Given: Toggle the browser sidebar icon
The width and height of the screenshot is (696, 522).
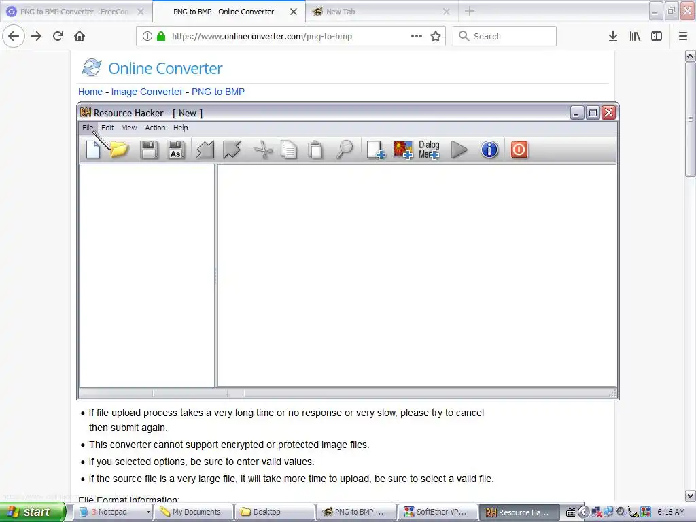Looking at the screenshot, I should [656, 36].
